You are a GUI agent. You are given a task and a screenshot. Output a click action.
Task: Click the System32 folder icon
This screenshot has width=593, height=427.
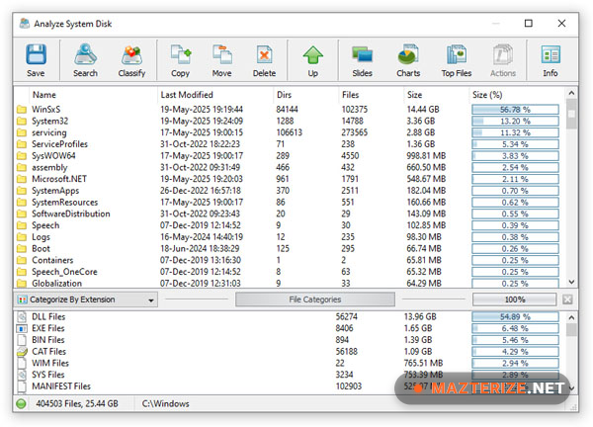click(22, 122)
